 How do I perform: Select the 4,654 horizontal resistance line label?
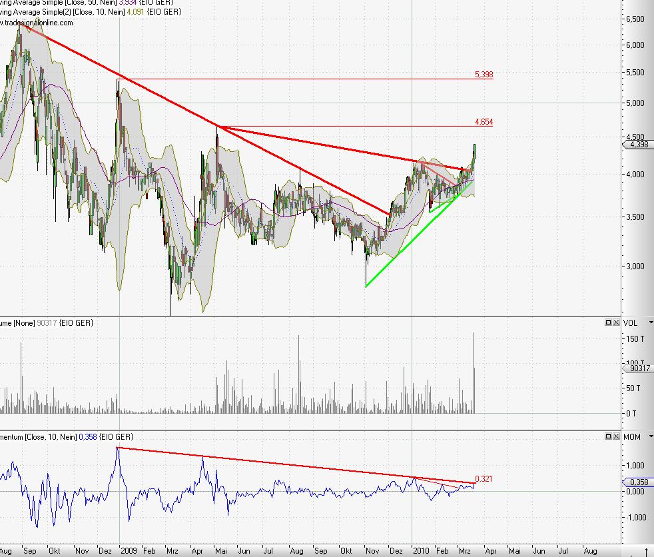click(484, 122)
